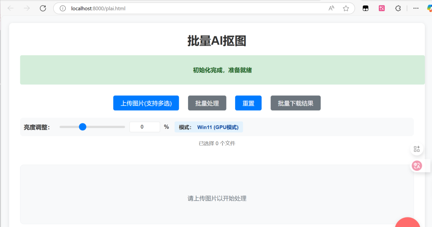This screenshot has height=227, width=432.
Task: Click the browser forward arrow
Action: click(x=27, y=8)
